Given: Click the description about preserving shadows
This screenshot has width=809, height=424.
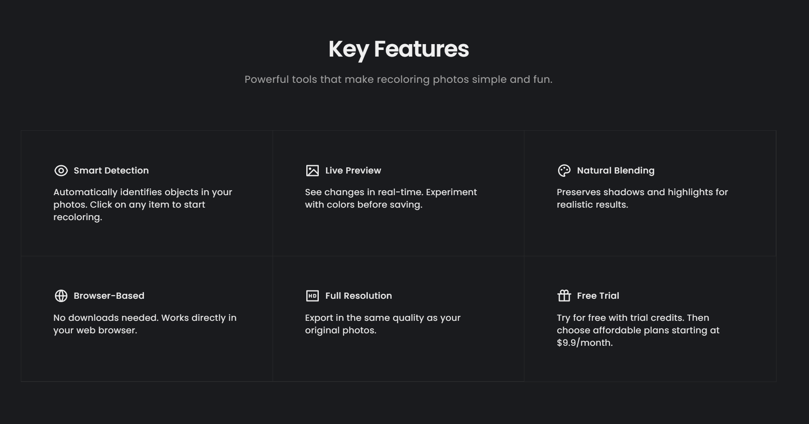Looking at the screenshot, I should (642, 198).
